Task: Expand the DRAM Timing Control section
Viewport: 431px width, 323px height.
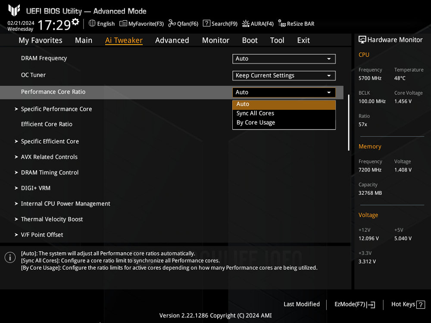Action: point(50,172)
